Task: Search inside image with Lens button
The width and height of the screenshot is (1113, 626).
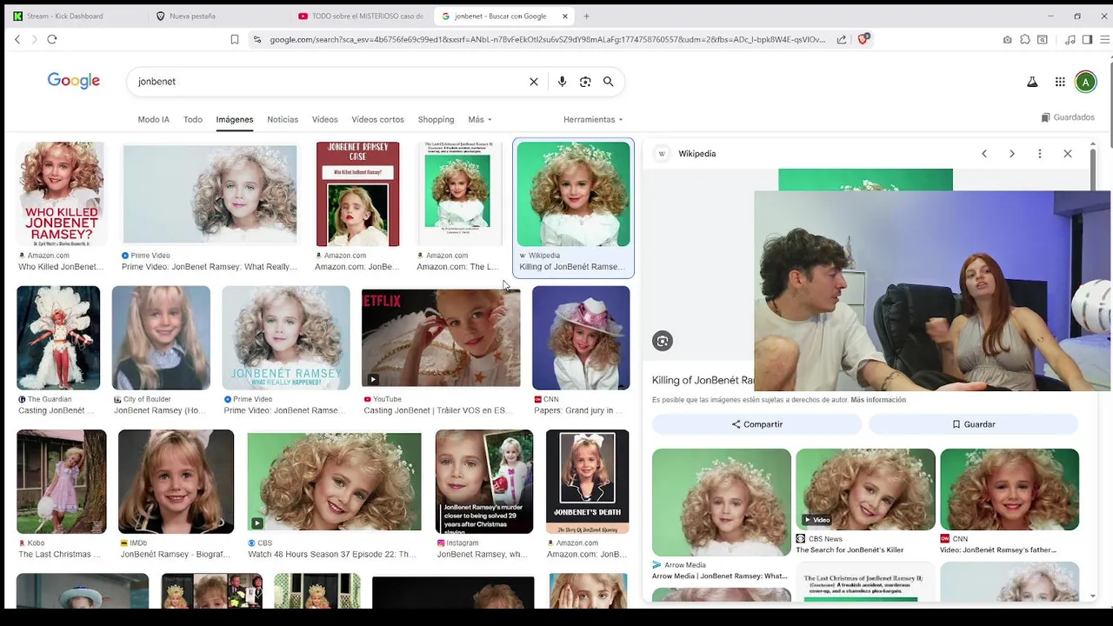Action: 663,342
